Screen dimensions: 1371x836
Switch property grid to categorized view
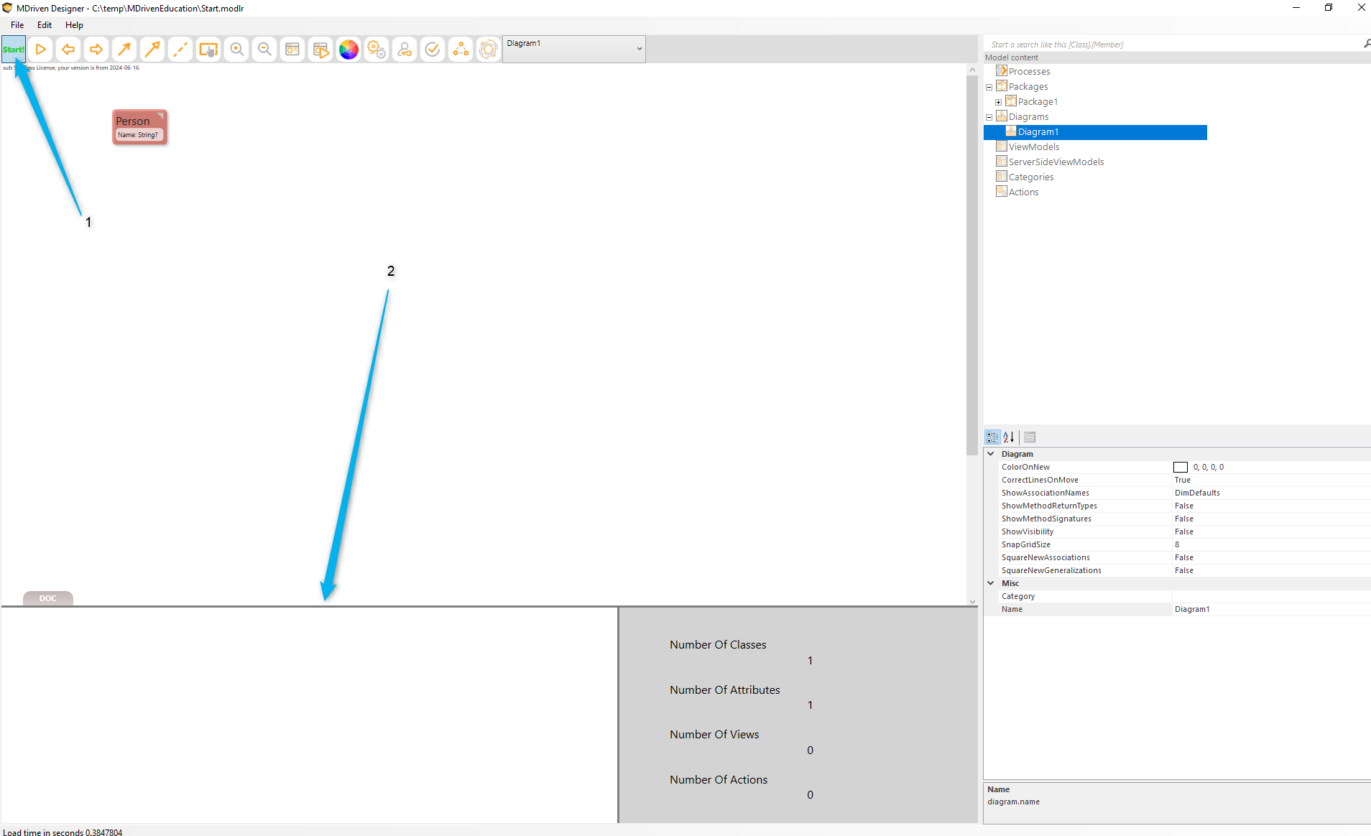point(992,437)
